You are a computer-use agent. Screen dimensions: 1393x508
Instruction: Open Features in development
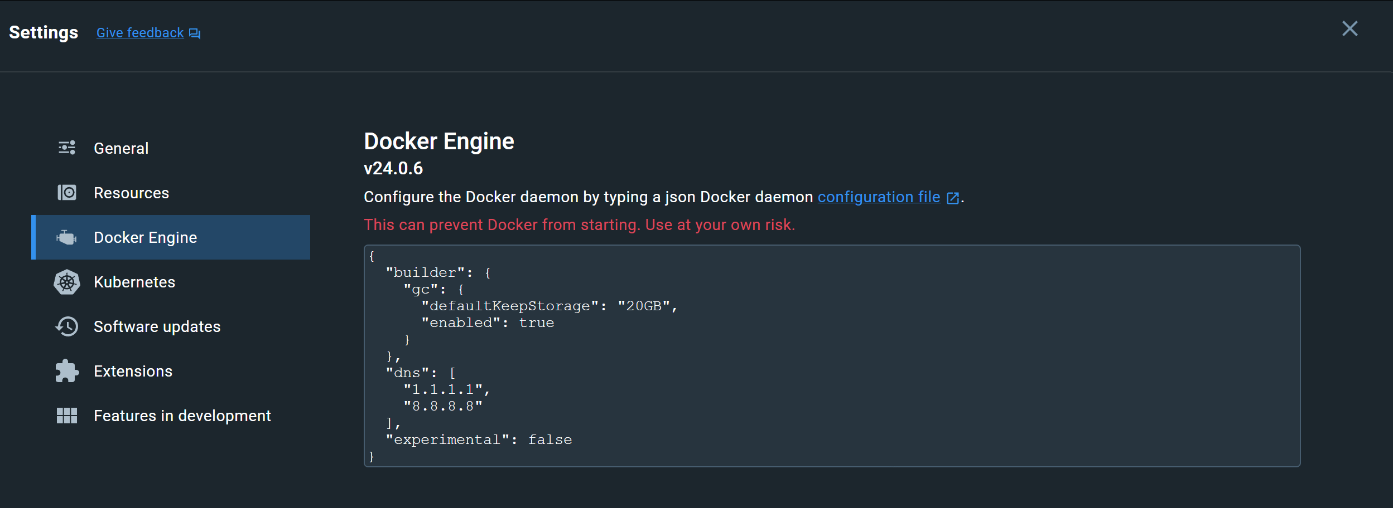pos(171,416)
